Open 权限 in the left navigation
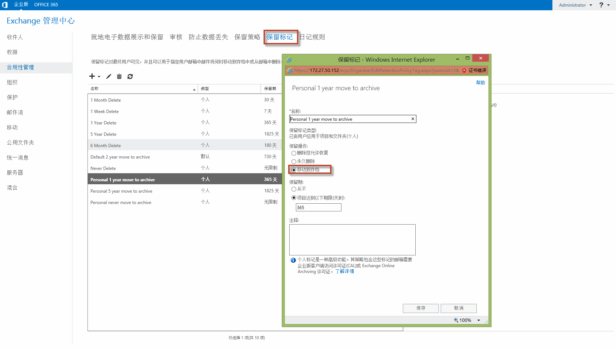This screenshot has height=349, width=616. [12, 52]
